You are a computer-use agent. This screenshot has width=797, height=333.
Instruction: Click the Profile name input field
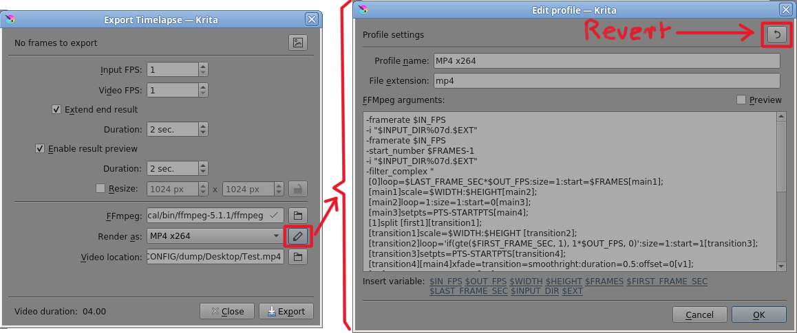point(606,61)
